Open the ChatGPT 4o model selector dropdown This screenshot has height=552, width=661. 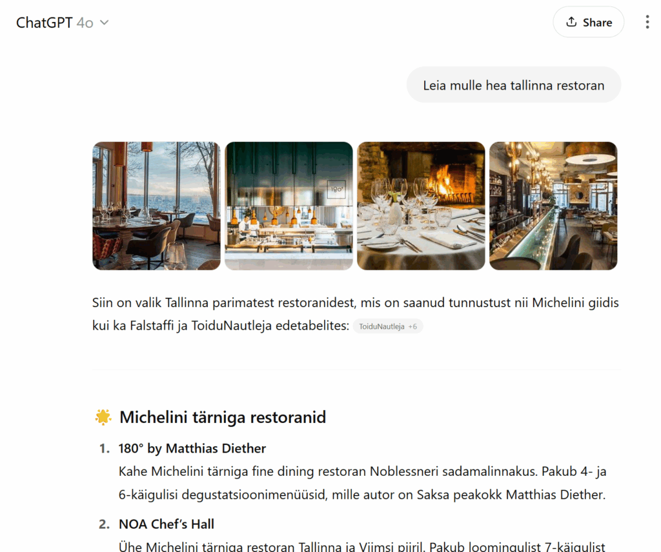[63, 23]
